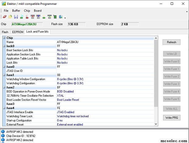Click the Refresh button
This screenshot has height=143, width=189.
pyautogui.click(x=171, y=42)
